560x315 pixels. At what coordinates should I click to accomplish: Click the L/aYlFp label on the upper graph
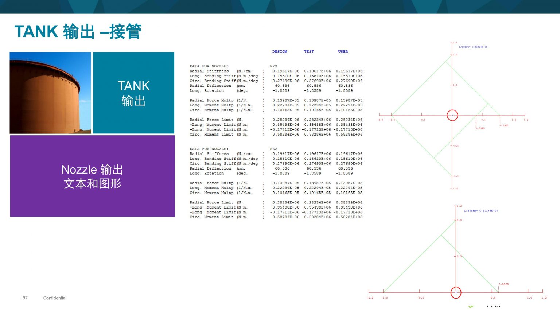tap(473, 47)
